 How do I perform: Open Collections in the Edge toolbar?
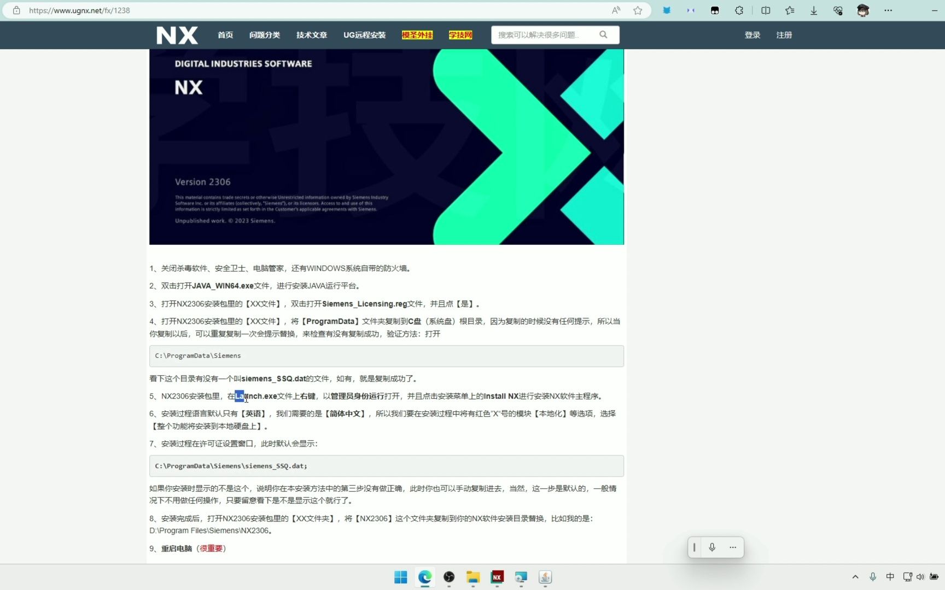pyautogui.click(x=789, y=10)
